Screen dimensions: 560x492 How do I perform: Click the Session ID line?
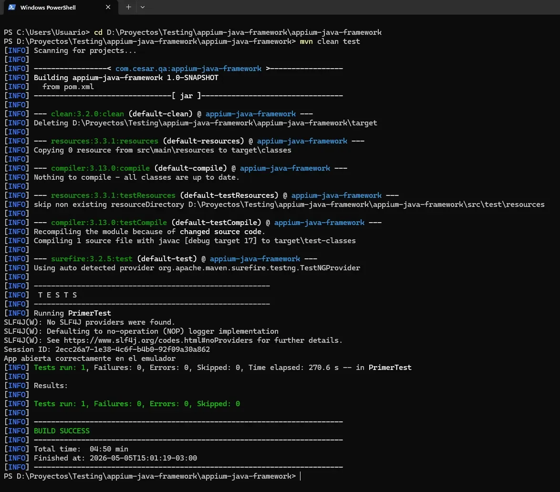107,349
